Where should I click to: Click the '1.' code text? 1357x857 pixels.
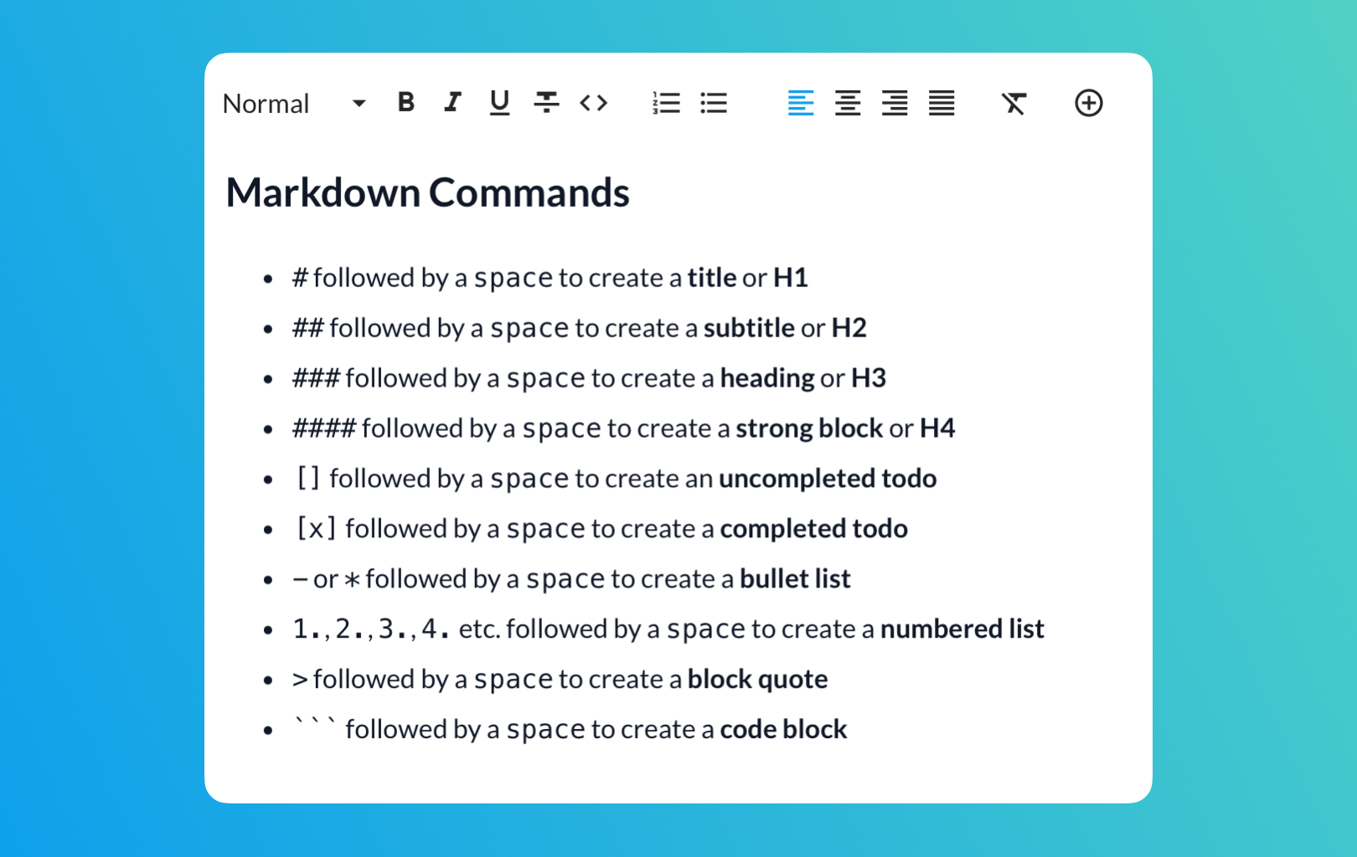pyautogui.click(x=307, y=629)
